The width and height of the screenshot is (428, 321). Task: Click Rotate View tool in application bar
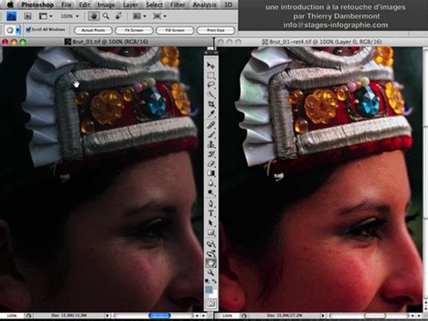pos(119,16)
